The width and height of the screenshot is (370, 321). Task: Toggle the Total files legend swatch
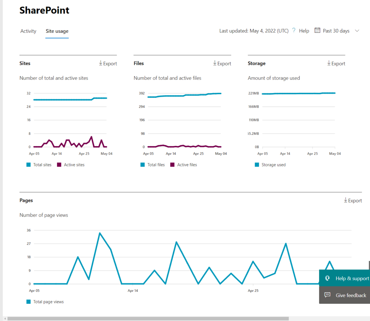pos(142,165)
